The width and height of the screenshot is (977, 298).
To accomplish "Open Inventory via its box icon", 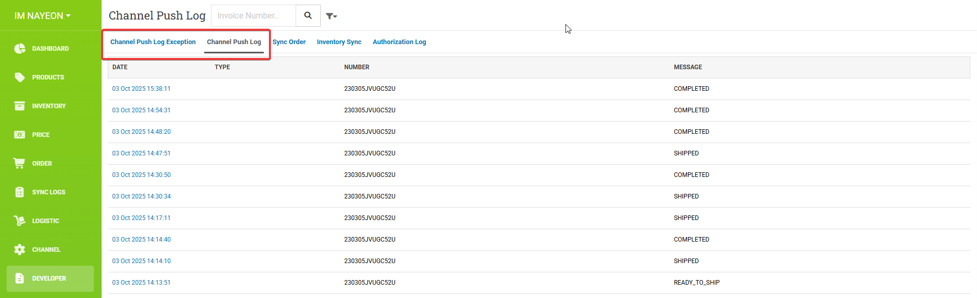I will pyautogui.click(x=19, y=106).
